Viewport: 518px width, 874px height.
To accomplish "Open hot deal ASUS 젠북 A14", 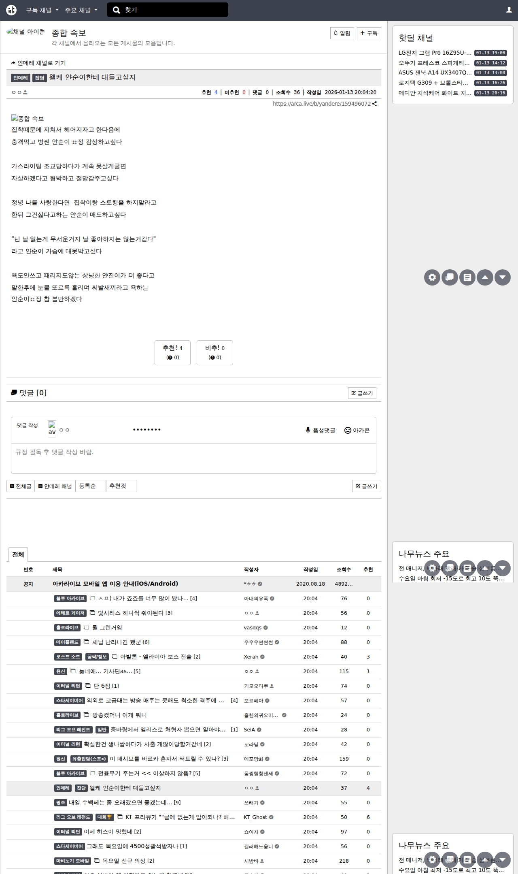I will point(435,72).
